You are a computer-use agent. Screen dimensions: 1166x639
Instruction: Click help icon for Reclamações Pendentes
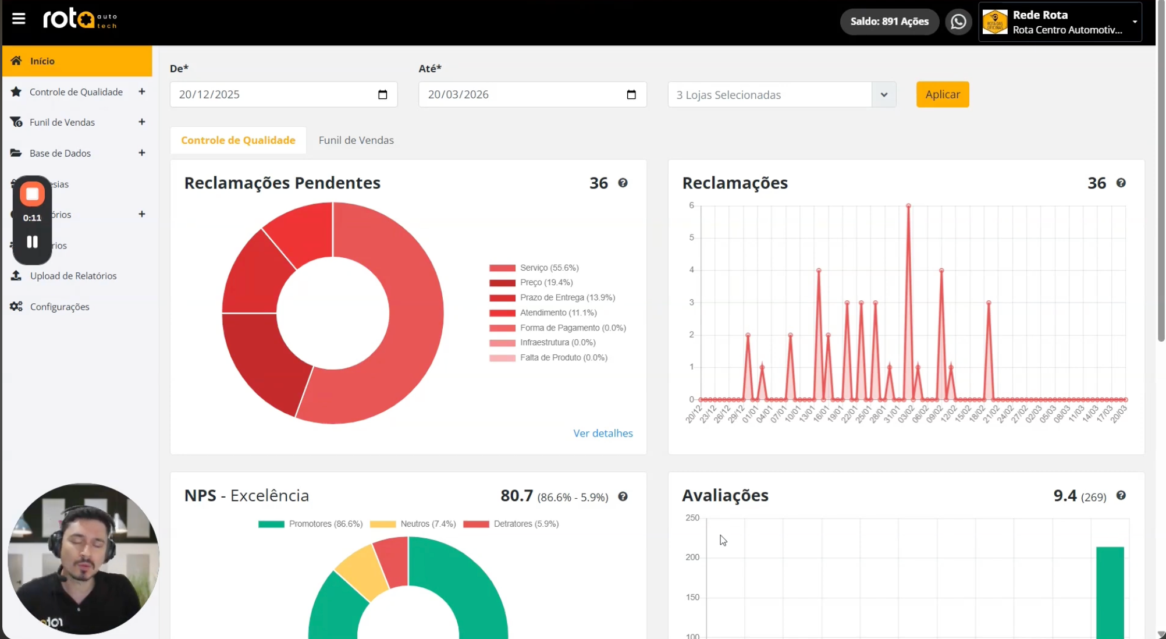pyautogui.click(x=623, y=183)
